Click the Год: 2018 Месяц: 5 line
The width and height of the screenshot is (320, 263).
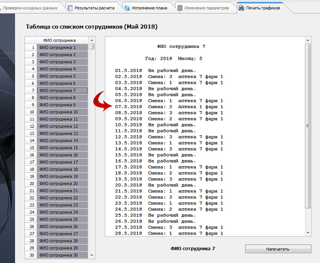(173, 59)
